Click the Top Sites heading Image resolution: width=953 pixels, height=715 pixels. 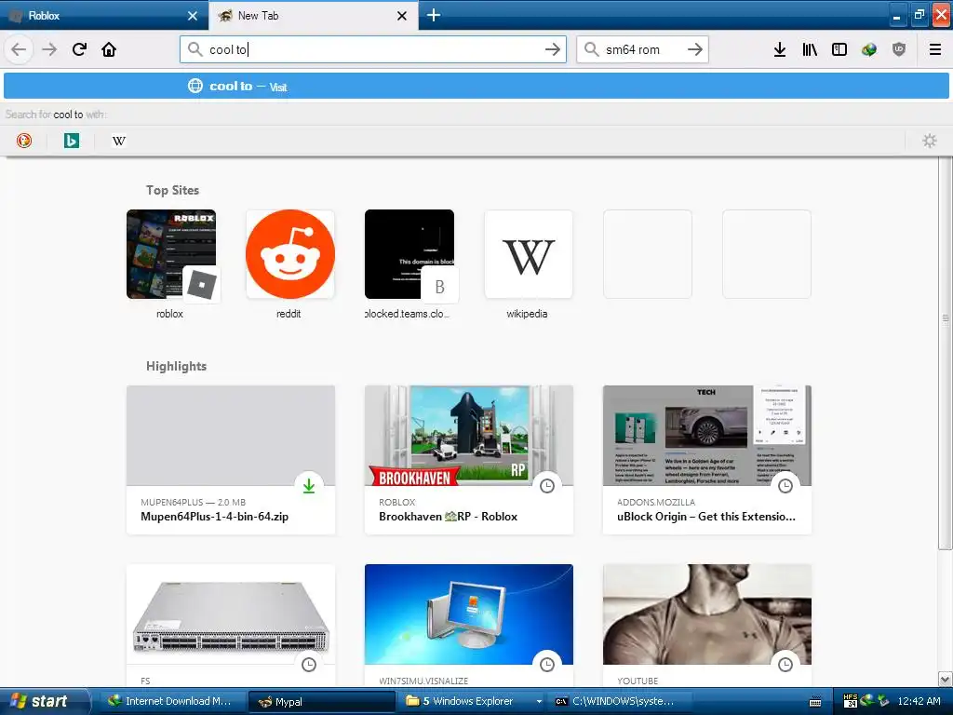coord(172,190)
